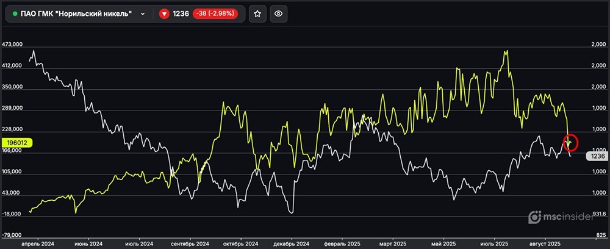
Task: Toggle chart visibility with the eye icon
Action: (x=279, y=13)
